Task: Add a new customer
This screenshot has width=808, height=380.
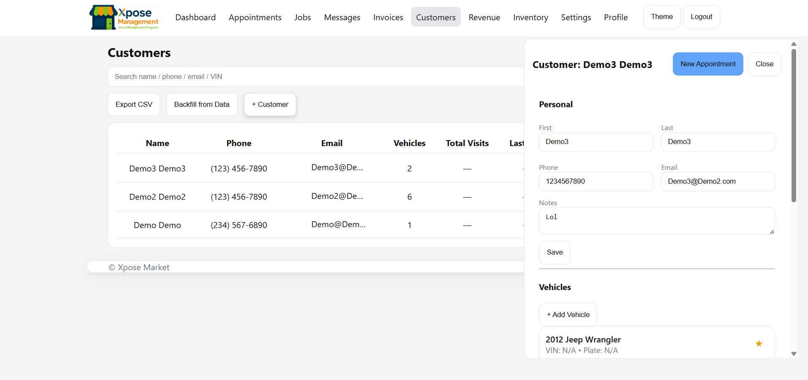Action: (270, 104)
